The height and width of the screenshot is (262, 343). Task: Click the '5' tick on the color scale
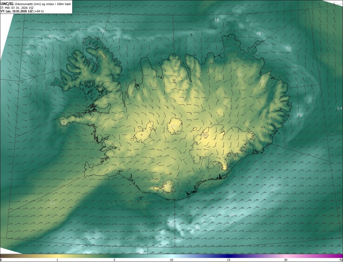click(114, 260)
